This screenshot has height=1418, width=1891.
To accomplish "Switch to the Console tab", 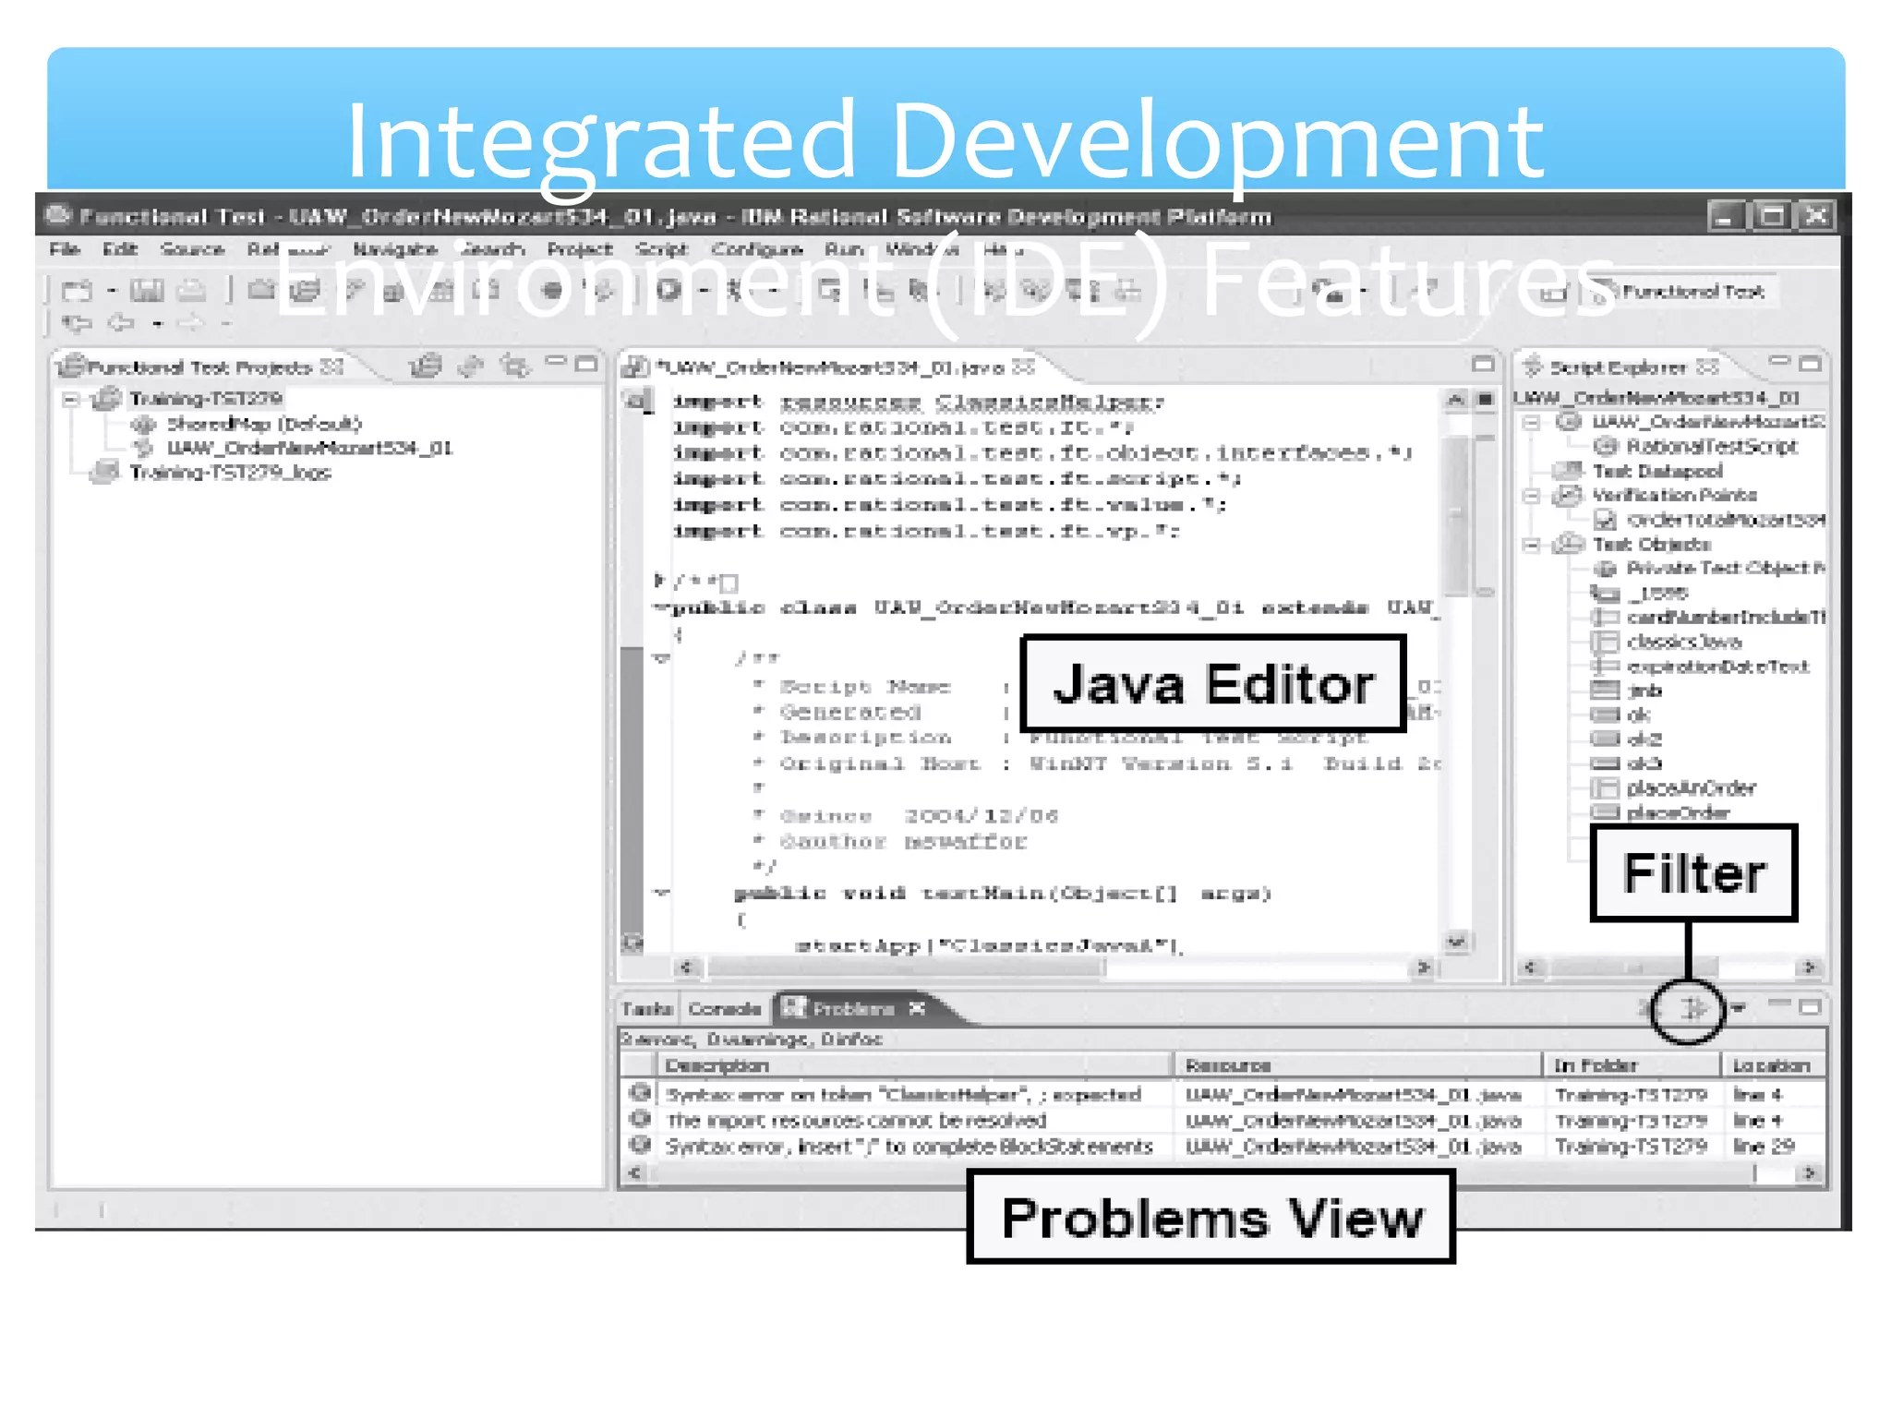I will coord(724,1008).
